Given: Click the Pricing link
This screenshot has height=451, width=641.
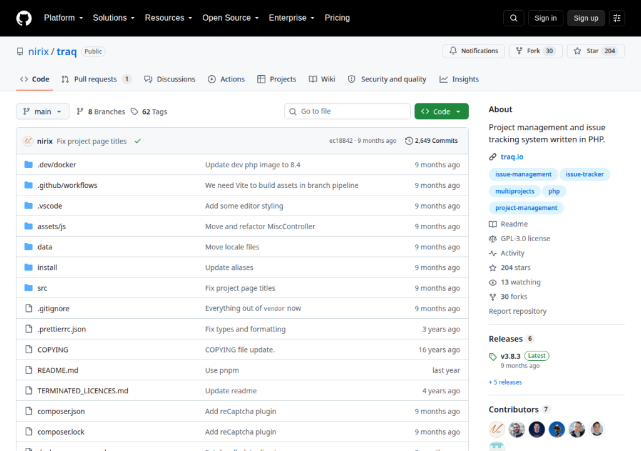Looking at the screenshot, I should [337, 18].
